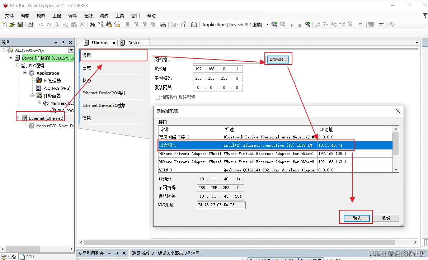The image size is (428, 260).
Task: Click the wrench debug toolbar icon
Action: [x=307, y=24]
